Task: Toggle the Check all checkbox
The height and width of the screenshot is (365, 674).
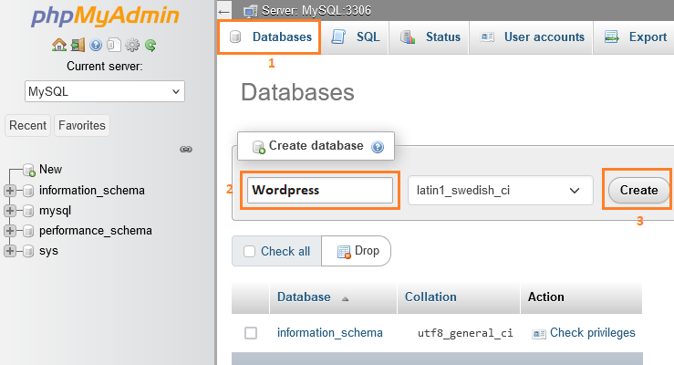Action: (x=249, y=251)
